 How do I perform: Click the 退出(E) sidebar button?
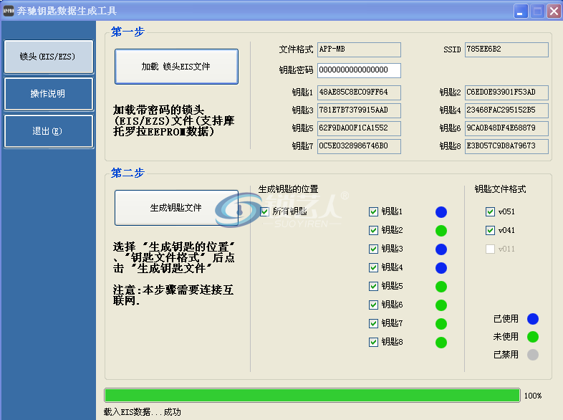pyautogui.click(x=49, y=131)
